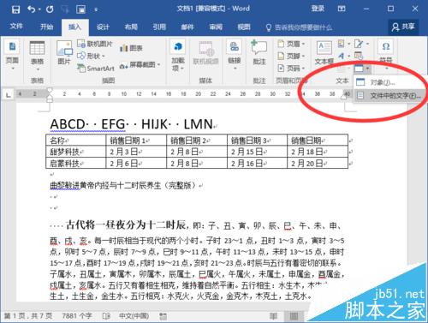Click the right indent marker on ruler
The width and height of the screenshot is (428, 323).
tap(344, 97)
